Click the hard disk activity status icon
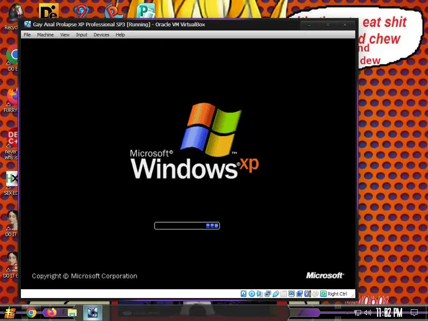This screenshot has width=428, height=321. pos(244,294)
